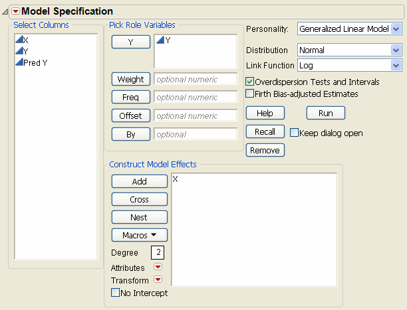
Task: Click the Run button
Action: click(x=325, y=113)
